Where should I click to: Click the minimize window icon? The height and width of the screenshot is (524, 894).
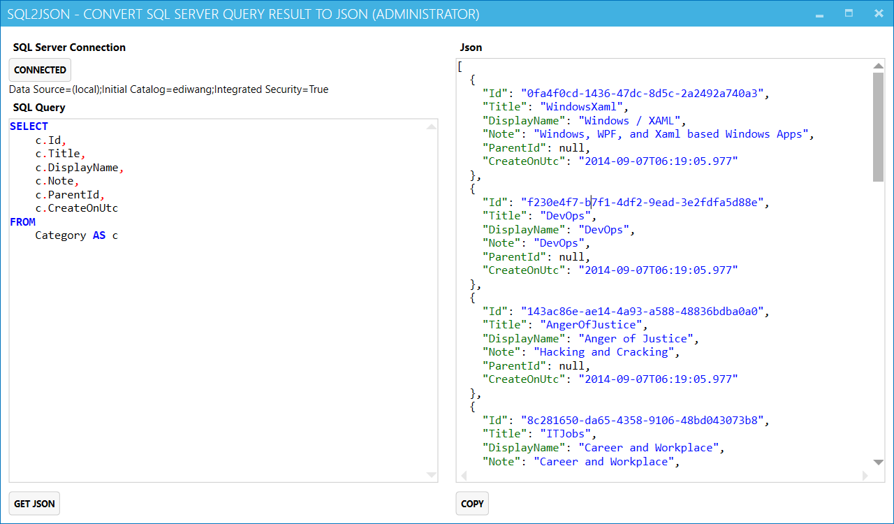[818, 13]
